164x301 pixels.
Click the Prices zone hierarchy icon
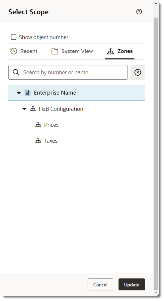(x=38, y=125)
